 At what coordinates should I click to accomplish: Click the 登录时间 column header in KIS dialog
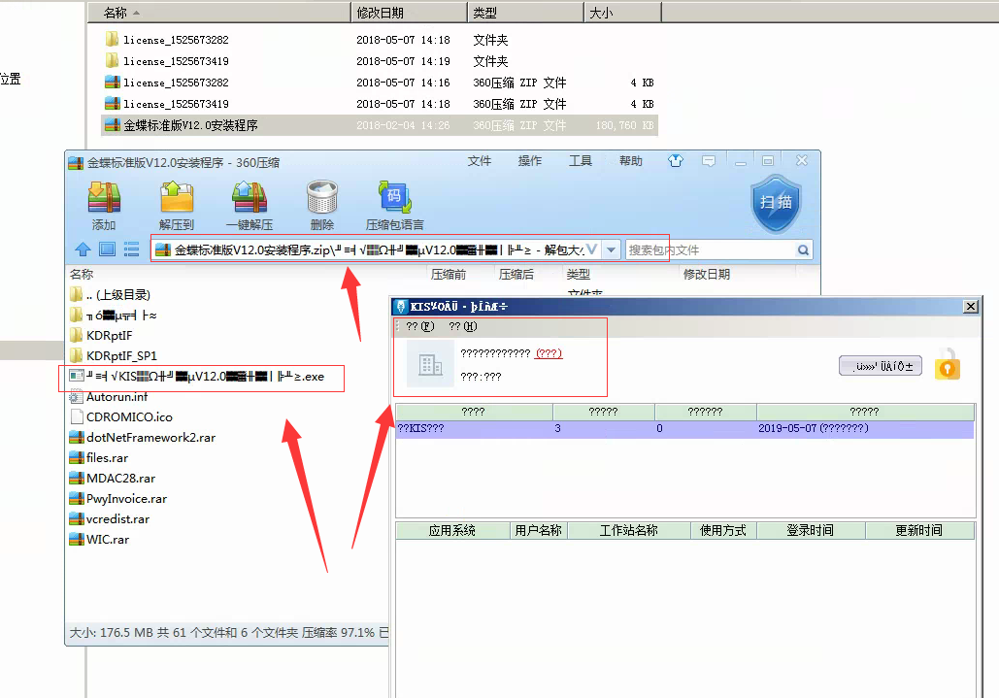click(x=811, y=530)
